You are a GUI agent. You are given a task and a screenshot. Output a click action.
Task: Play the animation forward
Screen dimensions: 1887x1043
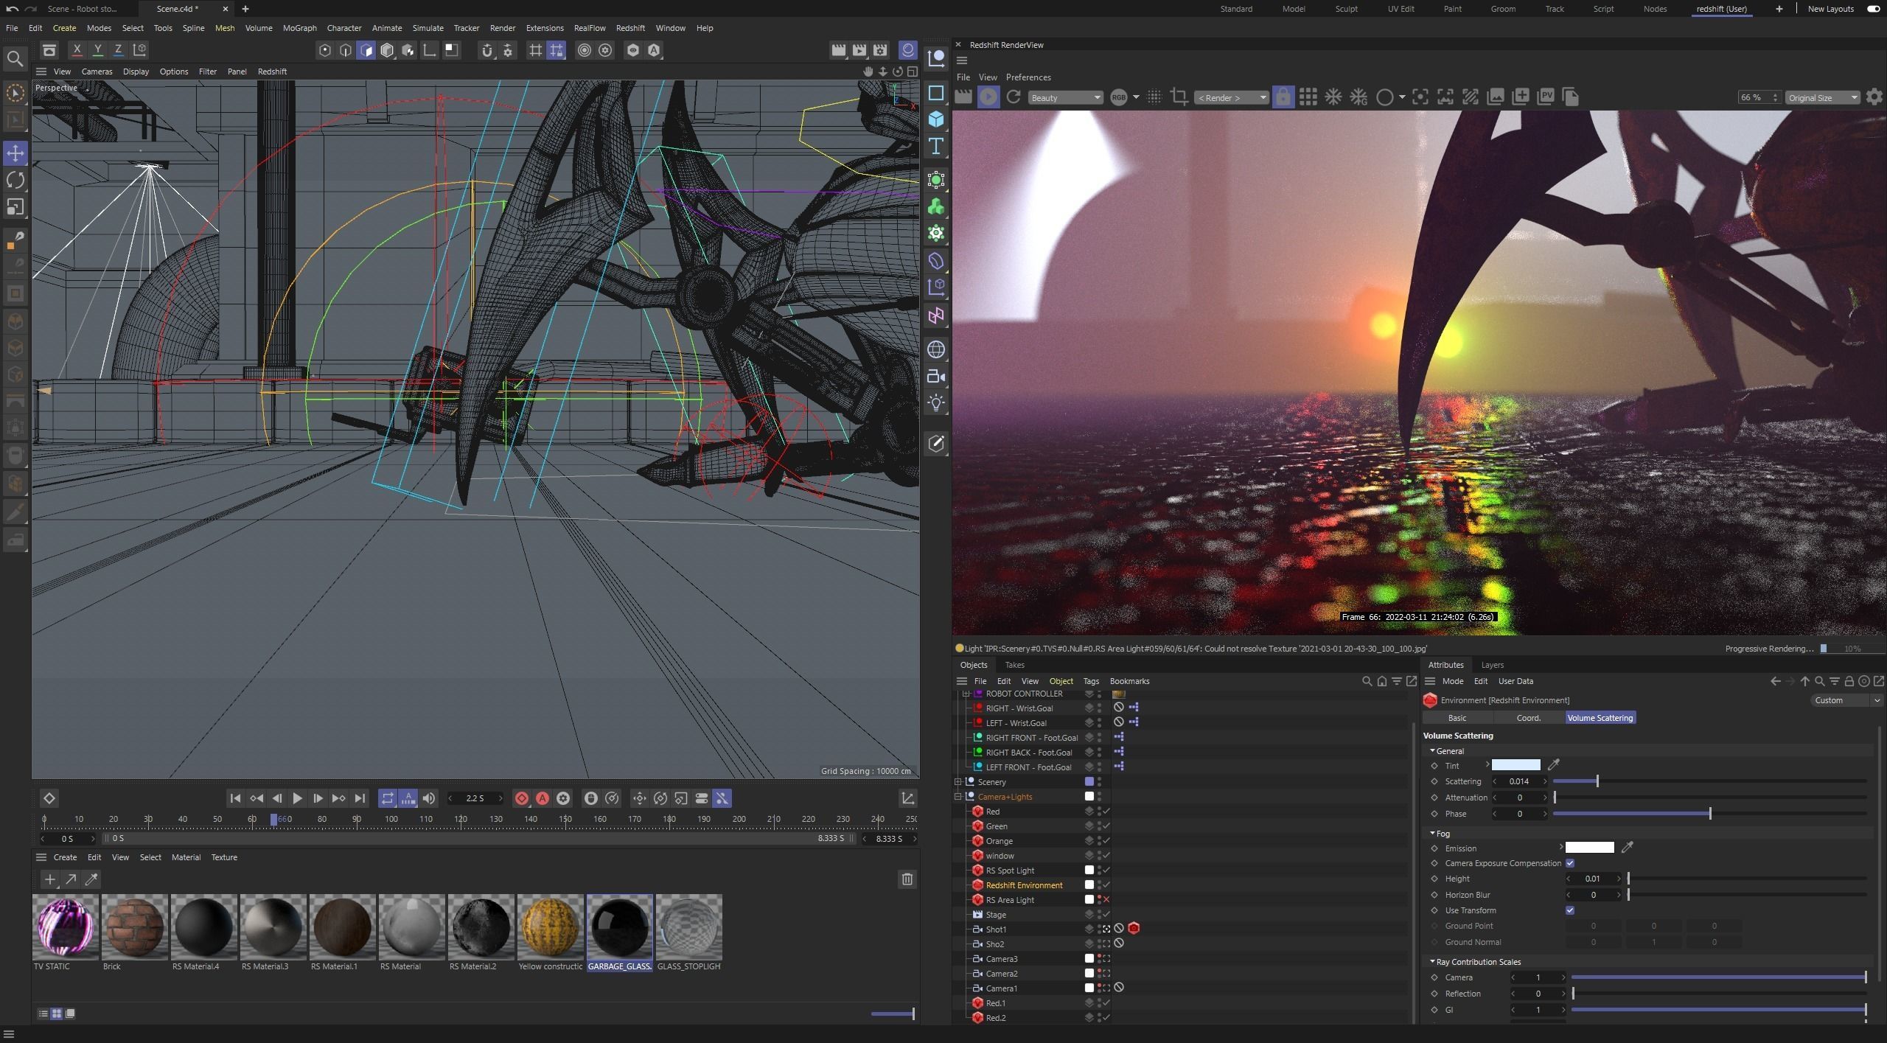pos(297,798)
